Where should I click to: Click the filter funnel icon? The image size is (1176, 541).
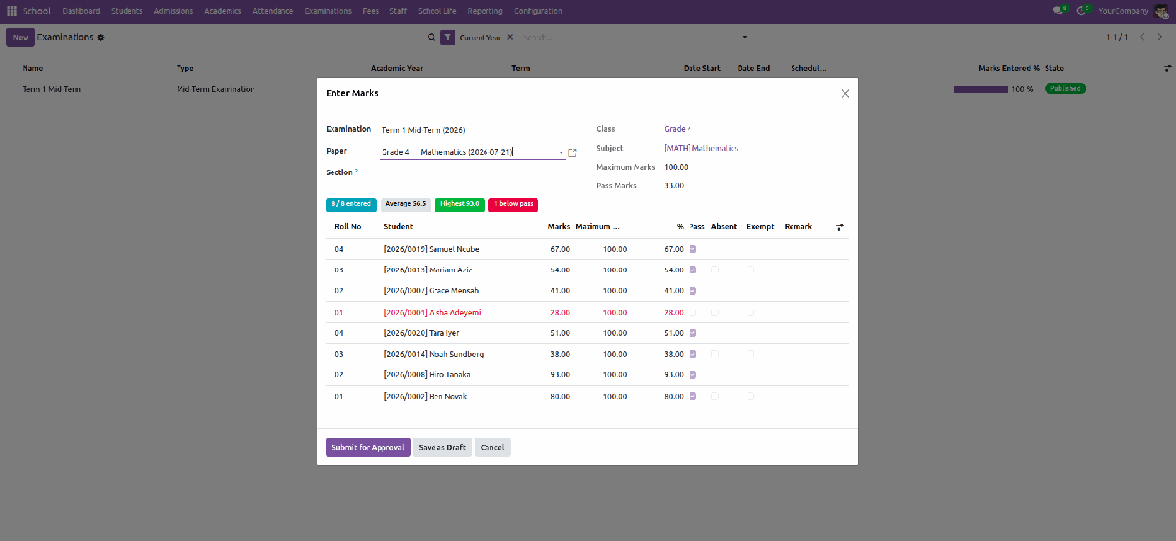(x=448, y=37)
